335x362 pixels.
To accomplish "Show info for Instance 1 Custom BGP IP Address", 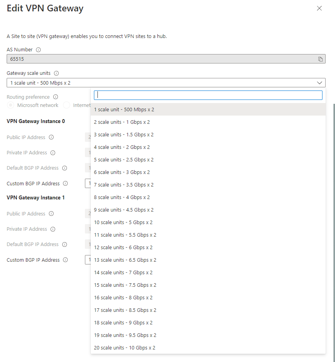I will (x=65, y=260).
